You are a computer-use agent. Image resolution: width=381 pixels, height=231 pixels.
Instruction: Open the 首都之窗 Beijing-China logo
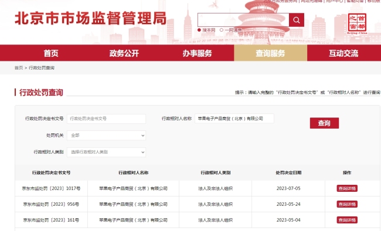(x=357, y=23)
